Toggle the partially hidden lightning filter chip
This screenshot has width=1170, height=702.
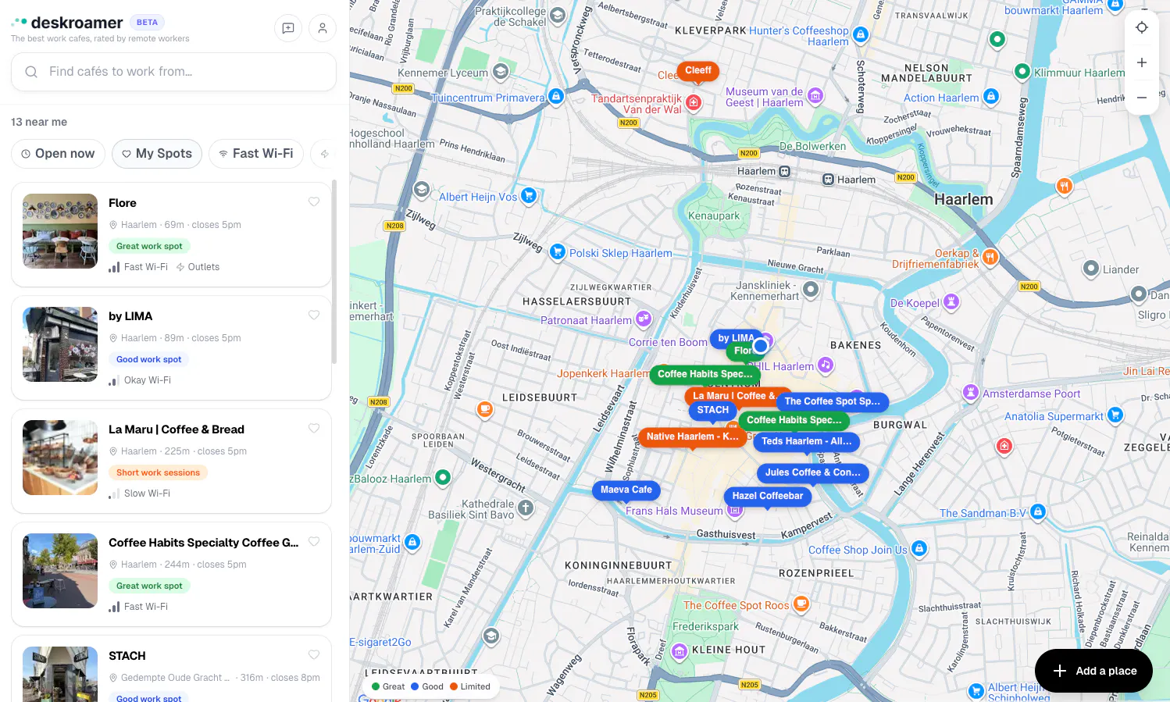323,154
